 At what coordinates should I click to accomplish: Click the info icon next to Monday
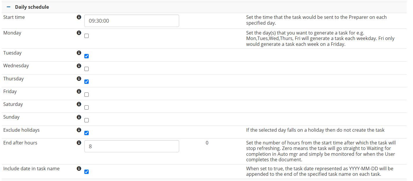(79, 33)
